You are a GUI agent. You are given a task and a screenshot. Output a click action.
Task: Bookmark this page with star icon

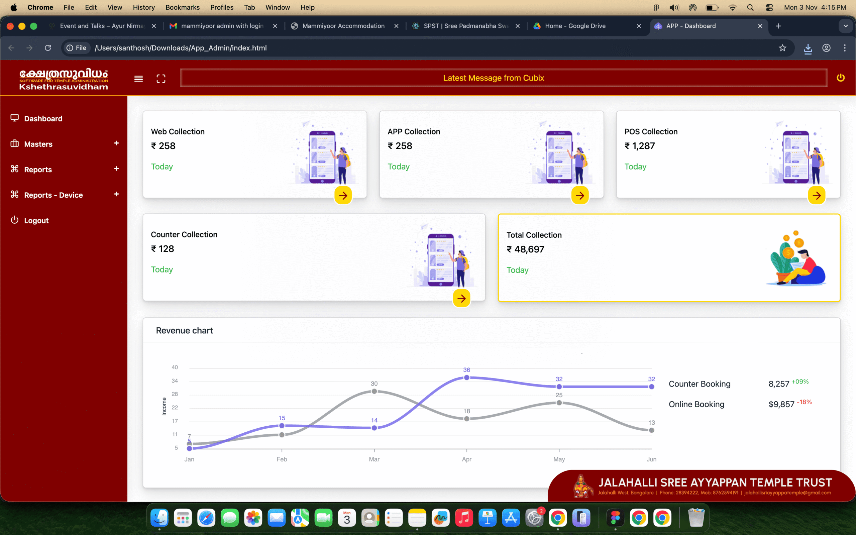(x=782, y=48)
